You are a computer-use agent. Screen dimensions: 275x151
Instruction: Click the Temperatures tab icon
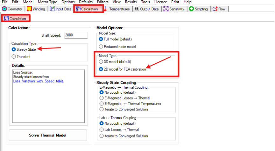pyautogui.click(x=106, y=9)
